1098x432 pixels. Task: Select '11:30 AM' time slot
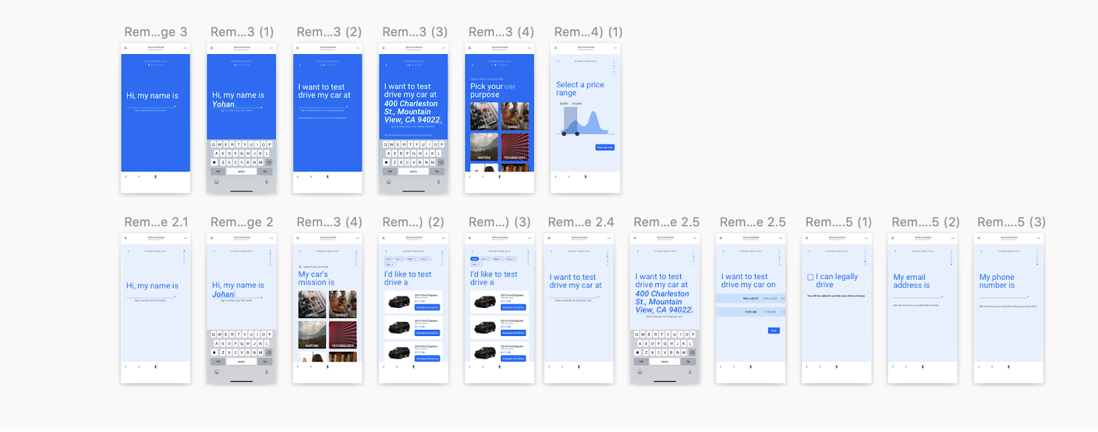pos(770,312)
